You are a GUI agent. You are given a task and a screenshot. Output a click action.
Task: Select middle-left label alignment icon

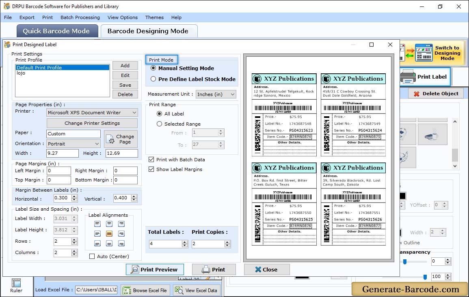point(97,233)
